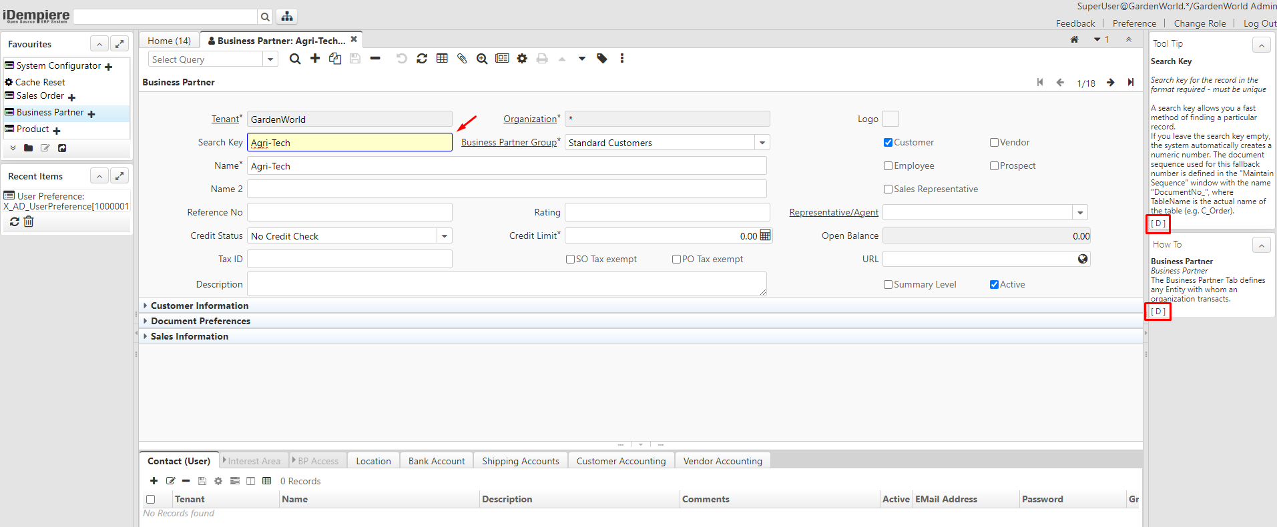Viewport: 1277px width, 527px height.
Task: Edit contact record in detail toolbar
Action: coord(170,481)
